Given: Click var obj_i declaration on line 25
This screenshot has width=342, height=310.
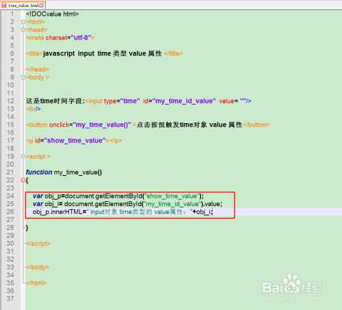Looking at the screenshot, I should click(47, 204).
